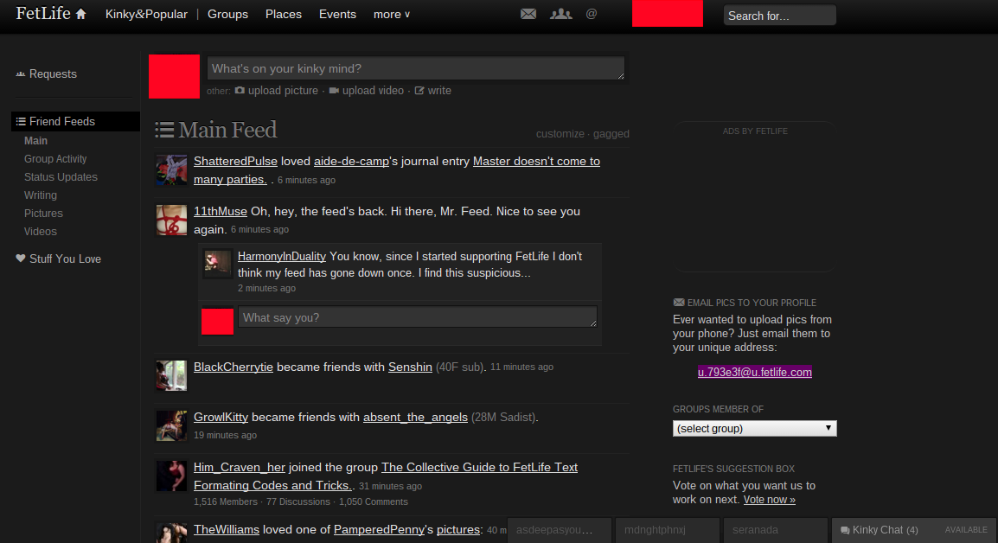Open the FetLife home logo
Viewport: 998px width, 543px height.
pos(51,13)
